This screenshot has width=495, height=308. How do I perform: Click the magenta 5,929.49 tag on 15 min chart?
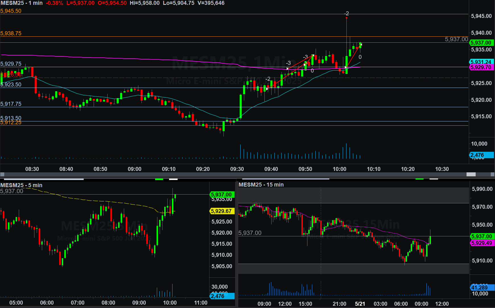pos(482,243)
